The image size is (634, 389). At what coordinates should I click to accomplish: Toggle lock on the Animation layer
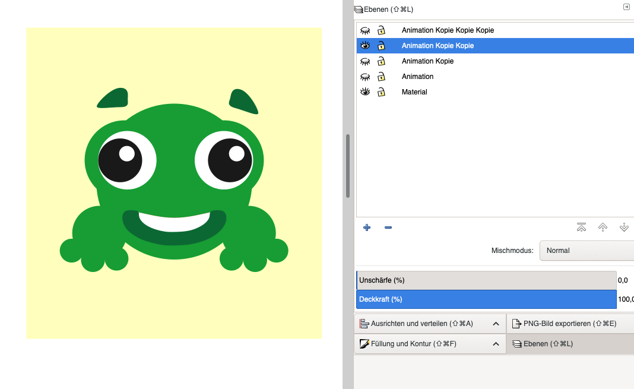381,77
